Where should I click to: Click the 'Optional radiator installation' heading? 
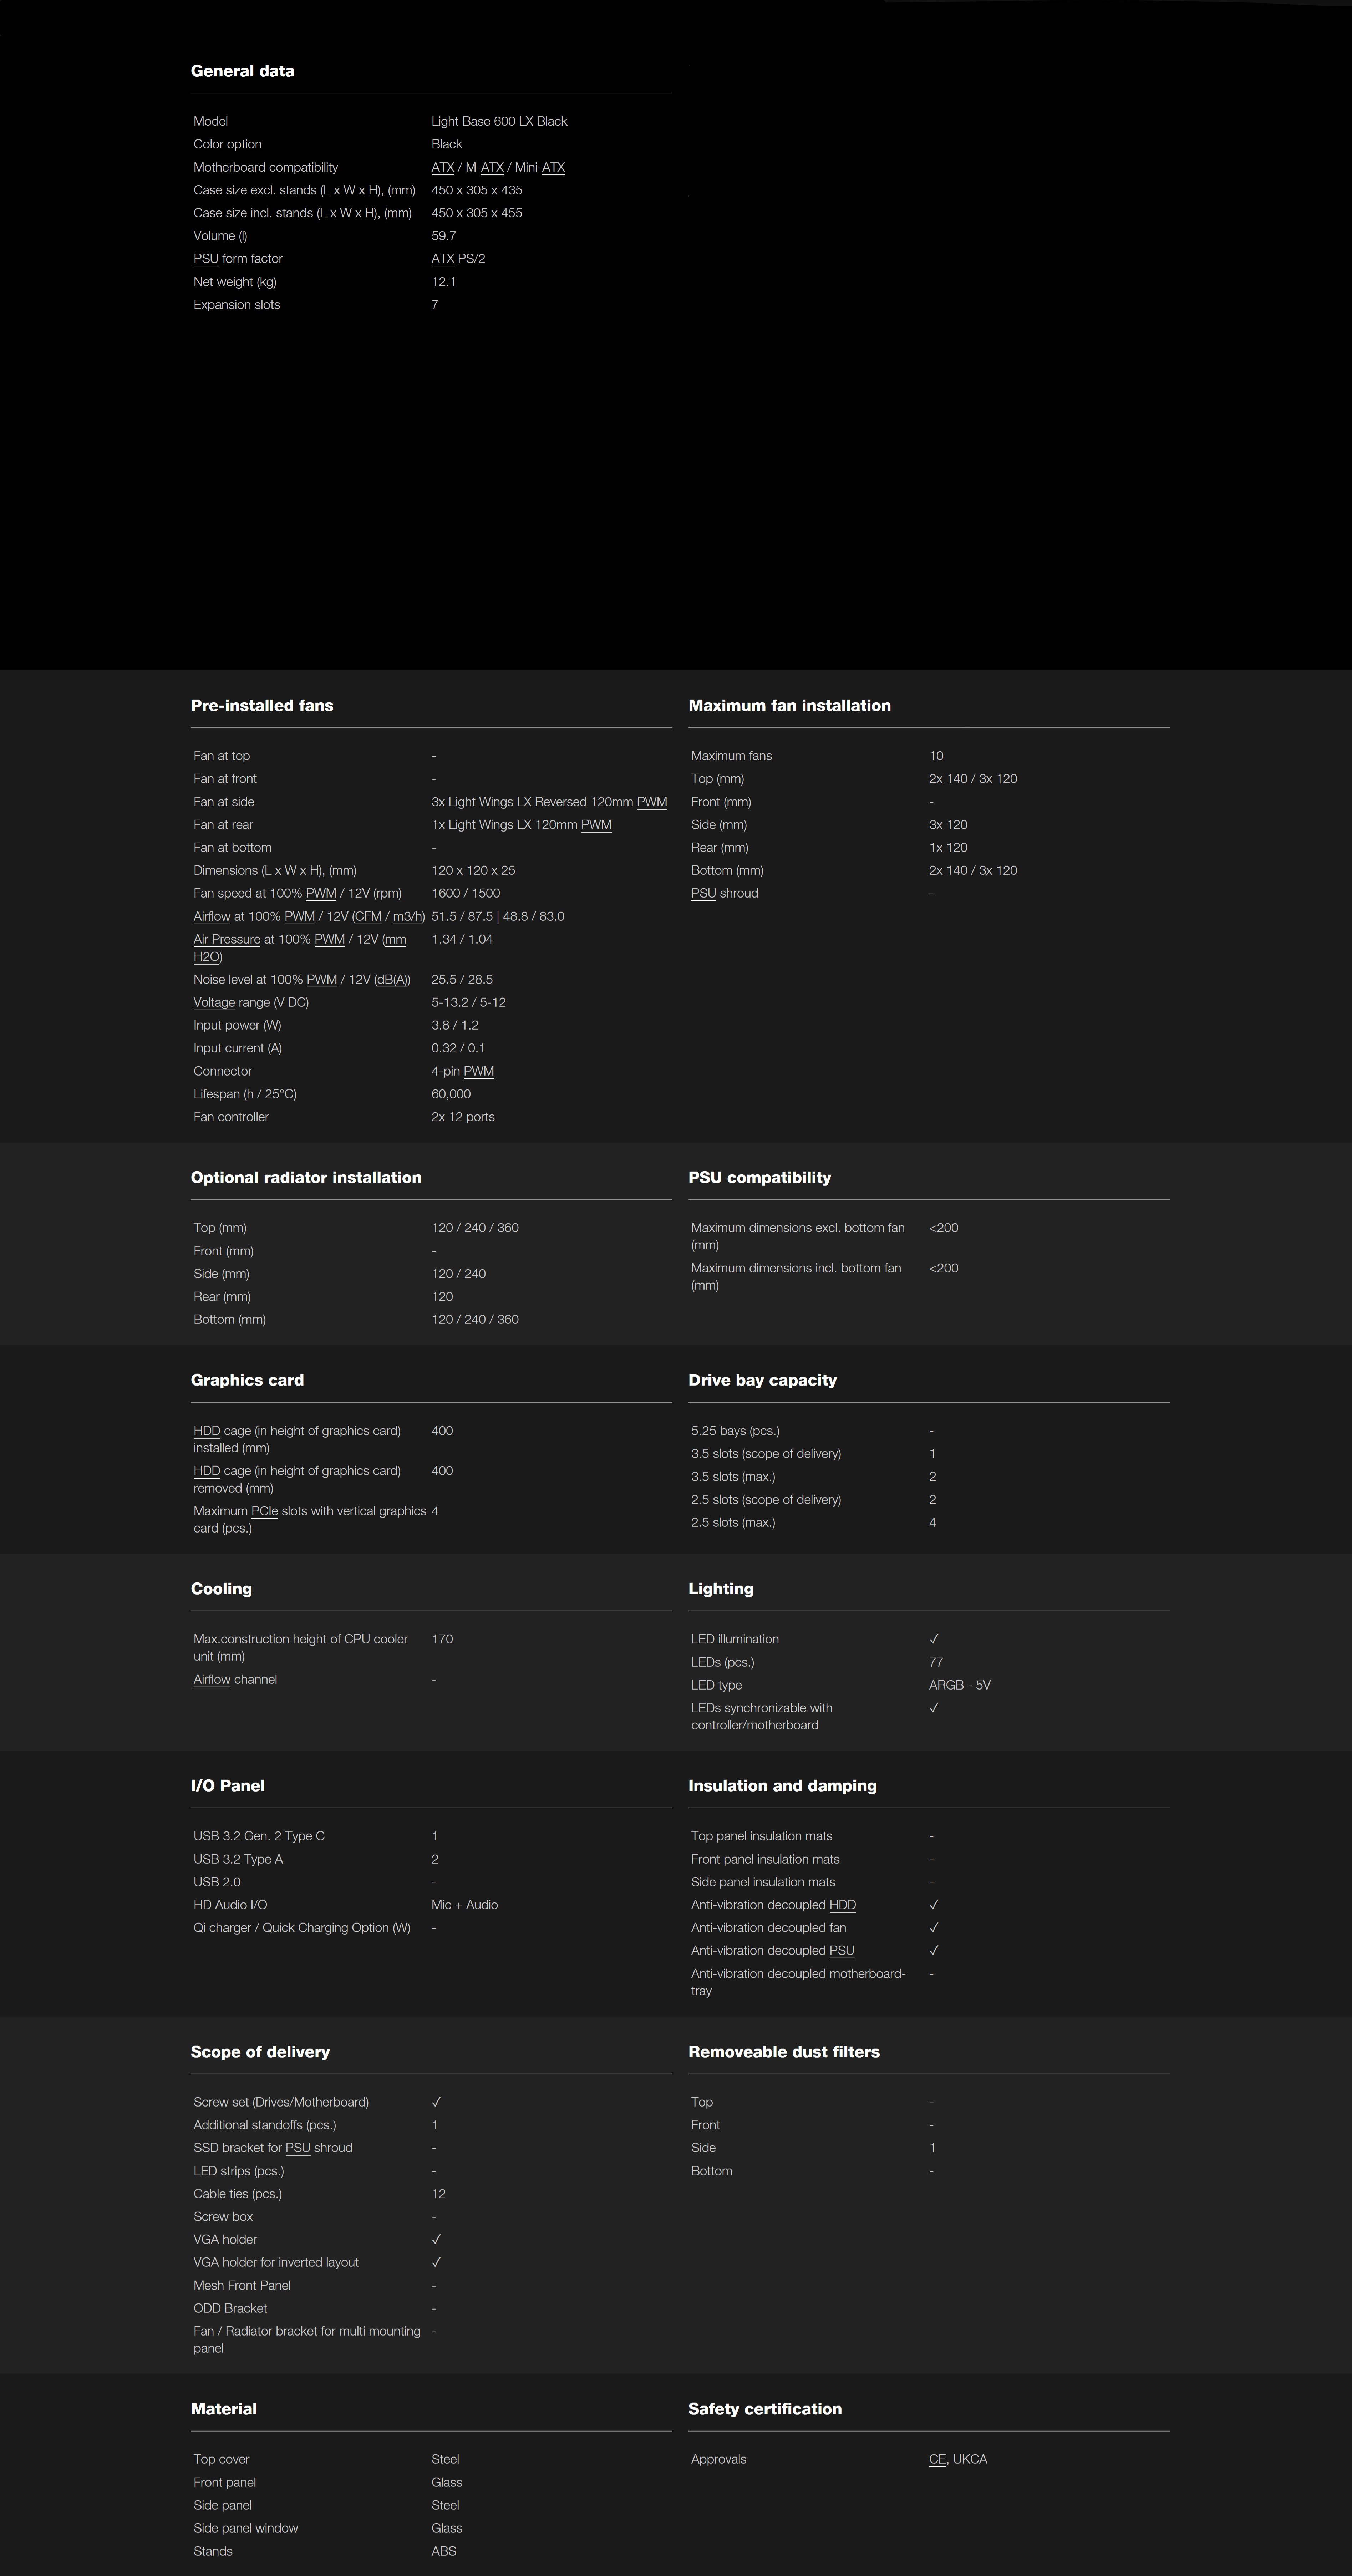coord(306,1178)
